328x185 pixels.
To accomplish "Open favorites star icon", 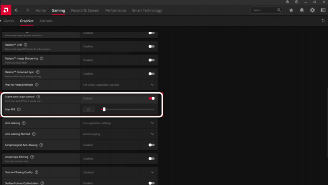I will click(291, 10).
